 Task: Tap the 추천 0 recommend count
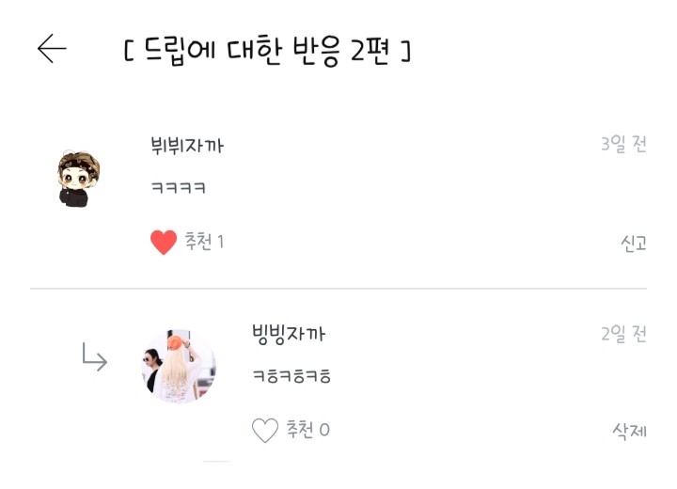click(307, 431)
